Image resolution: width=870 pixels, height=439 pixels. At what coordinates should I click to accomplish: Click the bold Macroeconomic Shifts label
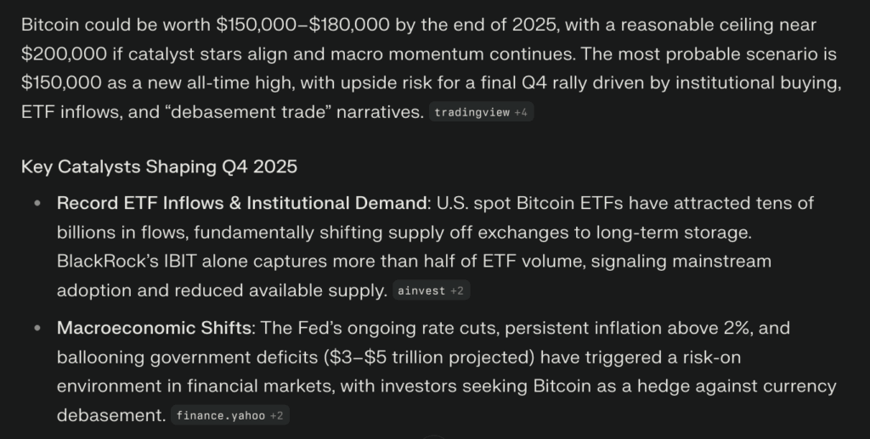(x=154, y=327)
